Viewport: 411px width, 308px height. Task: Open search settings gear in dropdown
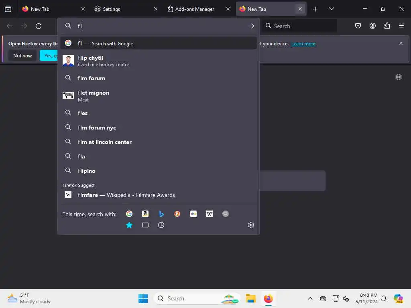pyautogui.click(x=251, y=225)
